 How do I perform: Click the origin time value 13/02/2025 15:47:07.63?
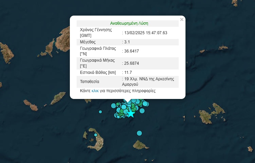pyautogui.click(x=145, y=33)
